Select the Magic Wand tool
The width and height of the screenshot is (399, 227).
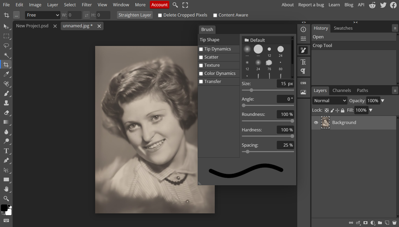[6, 55]
